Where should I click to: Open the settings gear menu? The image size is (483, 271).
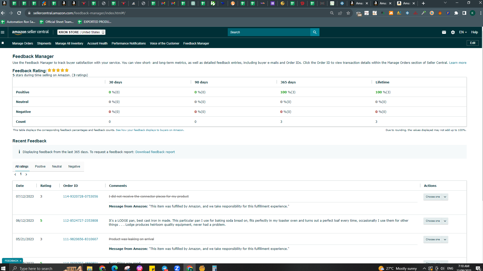click(x=453, y=32)
